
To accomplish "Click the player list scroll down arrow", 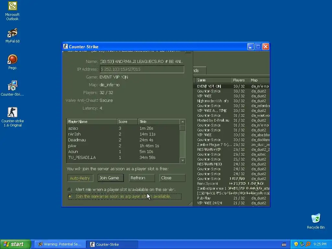I will (182, 160).
